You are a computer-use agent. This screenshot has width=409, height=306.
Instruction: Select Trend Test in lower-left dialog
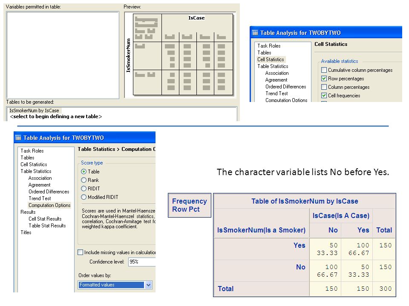(40, 198)
